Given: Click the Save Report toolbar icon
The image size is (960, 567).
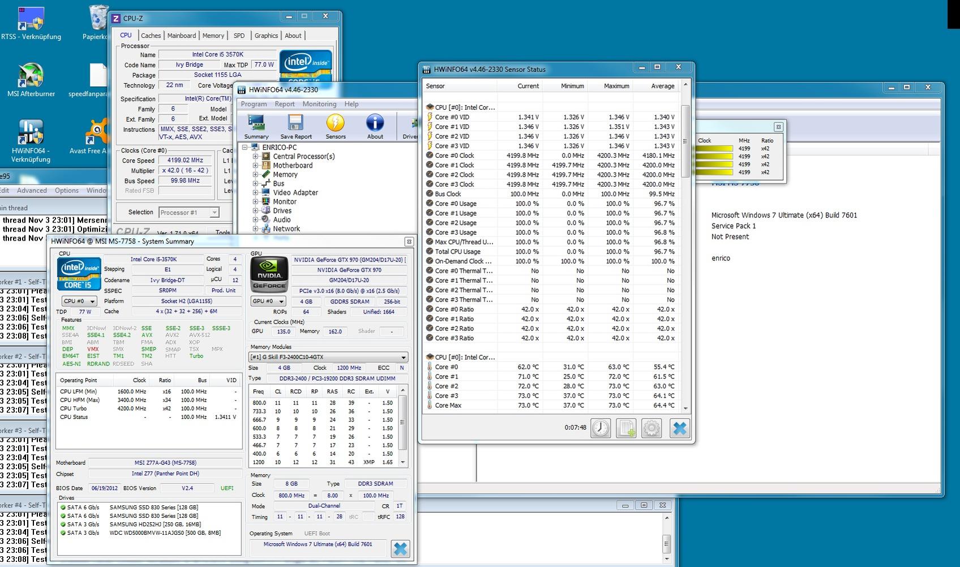Looking at the screenshot, I should click(295, 126).
